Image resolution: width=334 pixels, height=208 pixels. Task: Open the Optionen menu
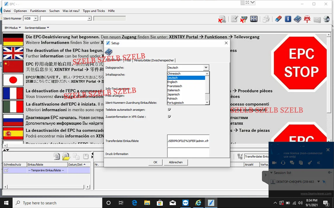(x=20, y=11)
